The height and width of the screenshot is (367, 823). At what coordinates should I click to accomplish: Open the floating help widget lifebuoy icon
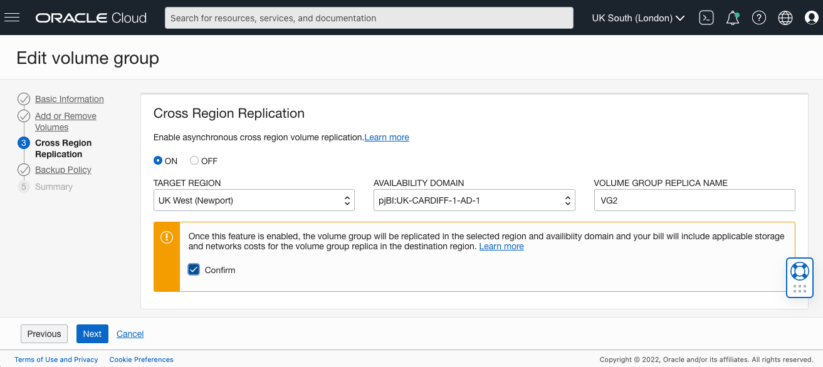coord(799,271)
